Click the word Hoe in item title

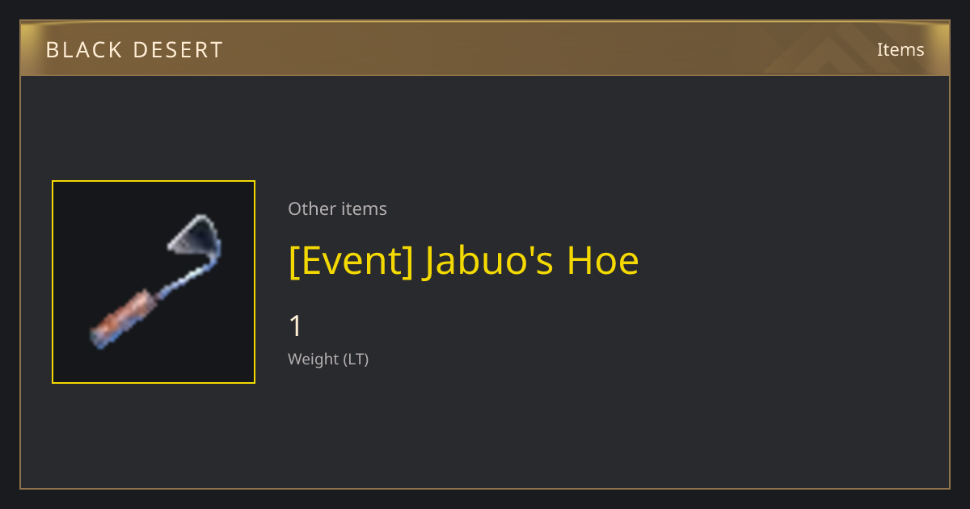coord(602,261)
